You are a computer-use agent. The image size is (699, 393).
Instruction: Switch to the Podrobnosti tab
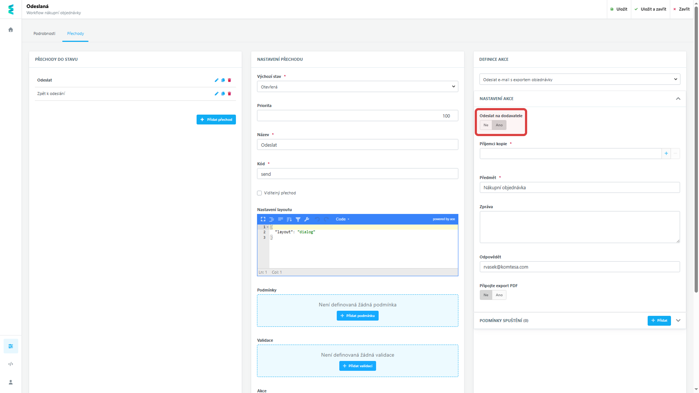click(x=44, y=33)
